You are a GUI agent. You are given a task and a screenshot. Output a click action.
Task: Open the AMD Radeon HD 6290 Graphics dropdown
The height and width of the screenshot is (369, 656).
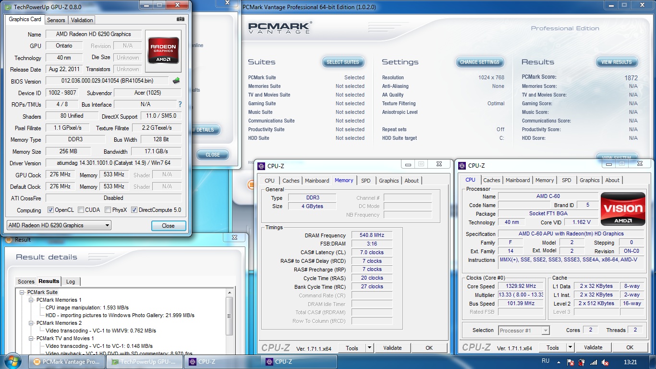tap(59, 225)
